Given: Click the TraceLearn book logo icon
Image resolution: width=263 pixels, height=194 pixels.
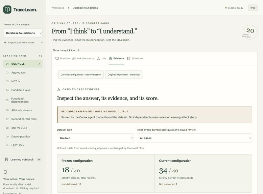Looking at the screenshot, I should (7, 9).
